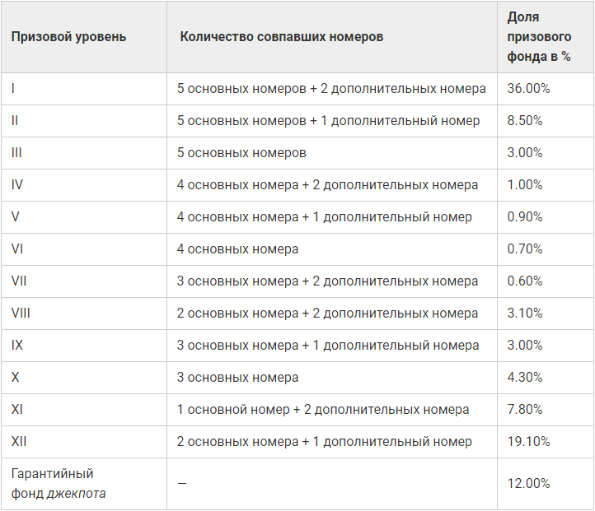Select '3 основных номера + 1 дополнительный номера' cell

tap(328, 346)
